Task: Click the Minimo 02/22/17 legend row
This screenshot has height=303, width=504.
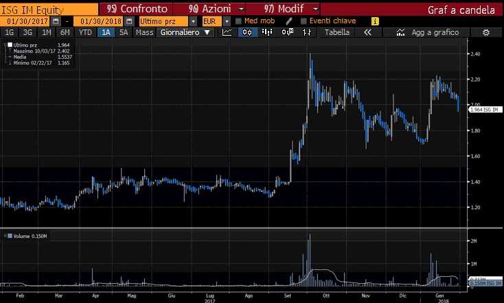Action: (41, 63)
